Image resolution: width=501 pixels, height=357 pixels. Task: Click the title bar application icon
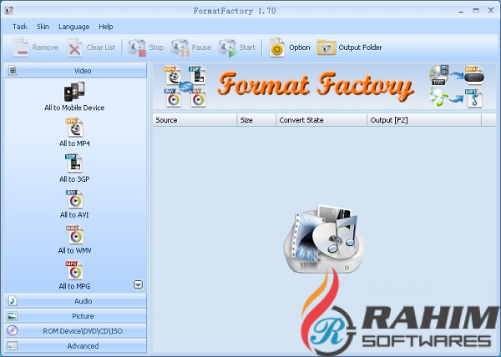point(9,11)
